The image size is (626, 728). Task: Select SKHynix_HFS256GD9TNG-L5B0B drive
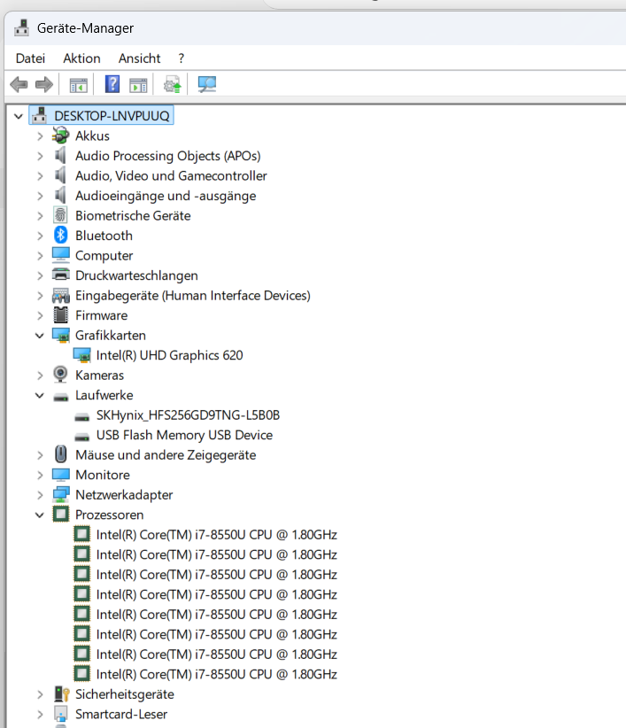(188, 415)
